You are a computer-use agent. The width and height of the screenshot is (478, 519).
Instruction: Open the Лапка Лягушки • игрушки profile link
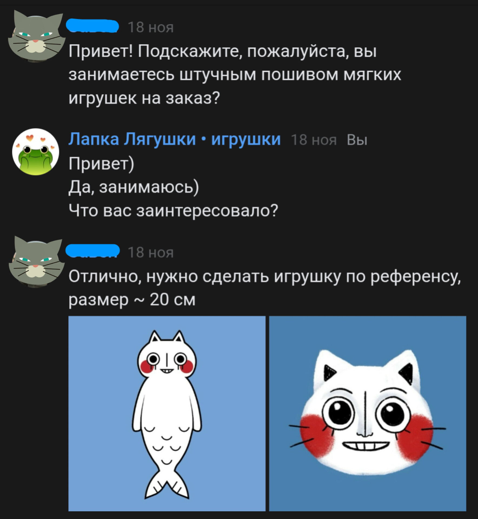click(175, 139)
